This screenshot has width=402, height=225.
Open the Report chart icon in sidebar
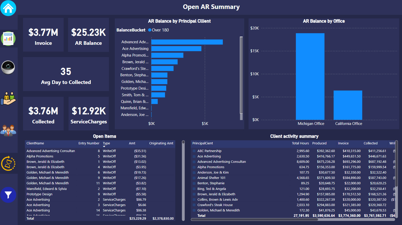[x=8, y=39]
